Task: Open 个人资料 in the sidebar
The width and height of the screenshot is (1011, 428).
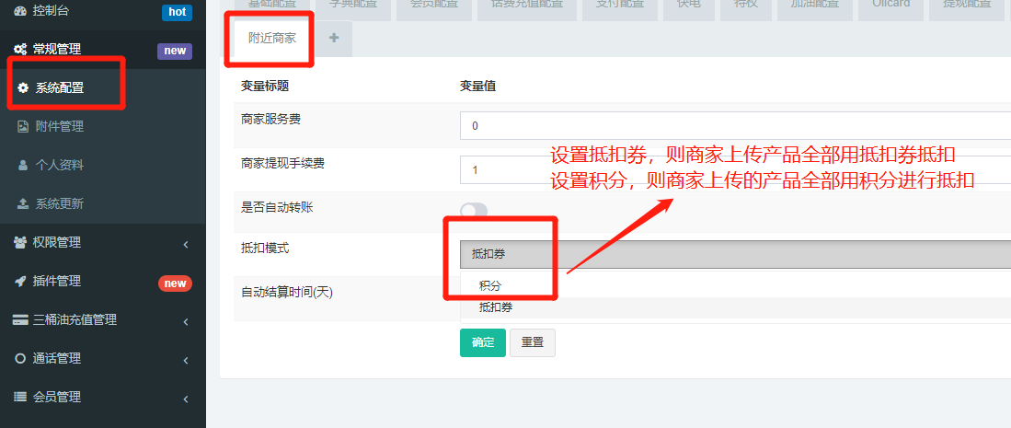Action: [103, 166]
